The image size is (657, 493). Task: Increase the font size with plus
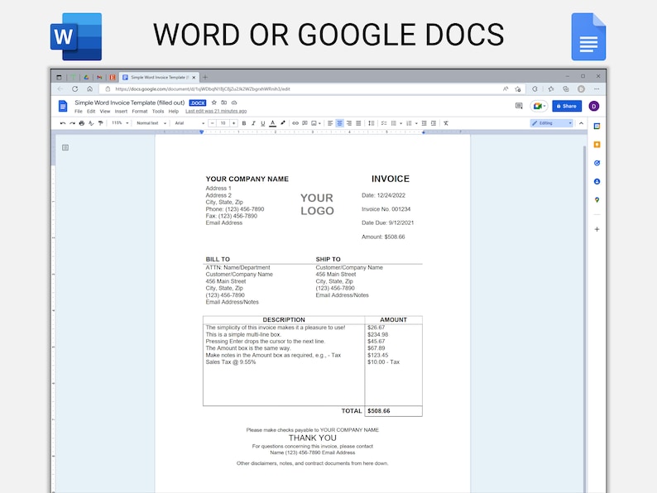(234, 123)
